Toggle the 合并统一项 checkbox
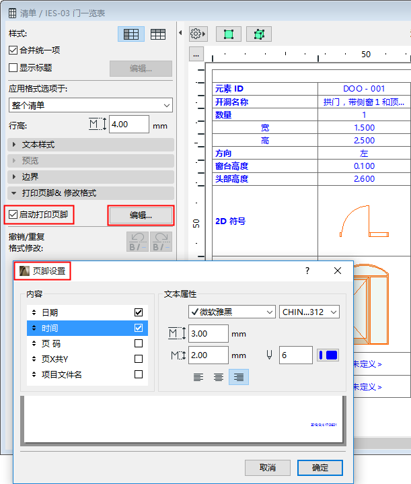 13,50
